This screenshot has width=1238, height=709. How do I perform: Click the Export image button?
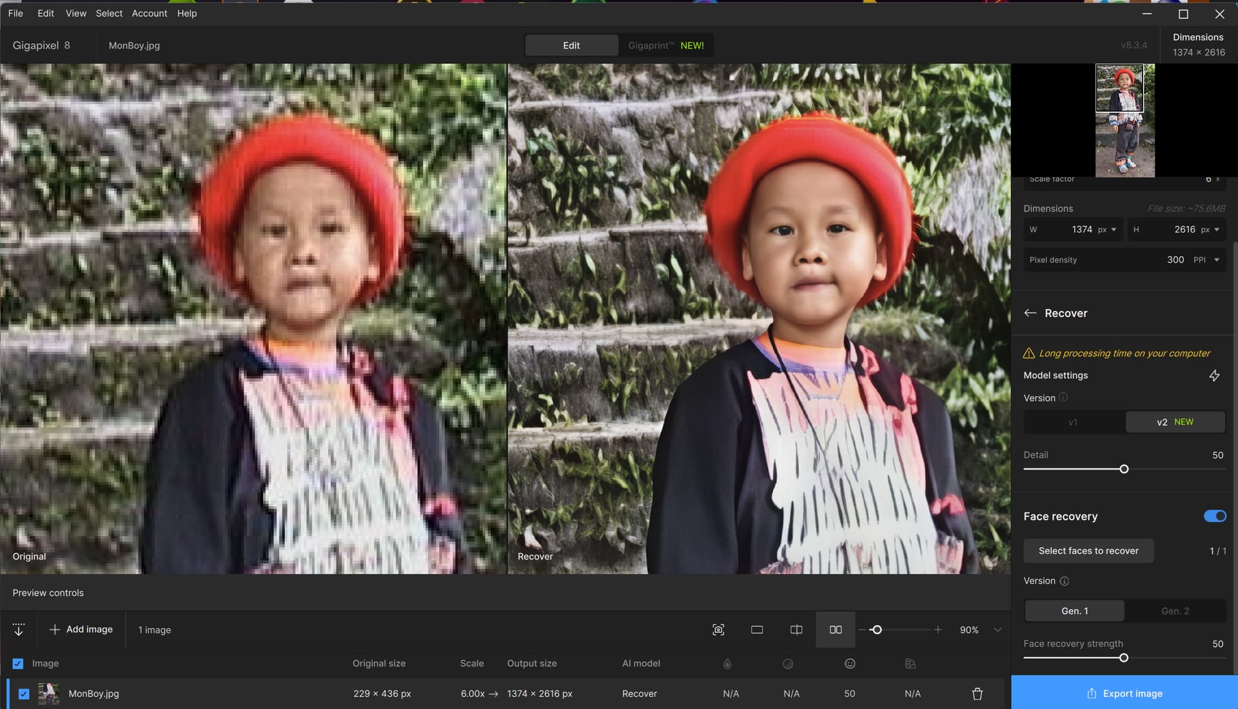[x=1125, y=694]
